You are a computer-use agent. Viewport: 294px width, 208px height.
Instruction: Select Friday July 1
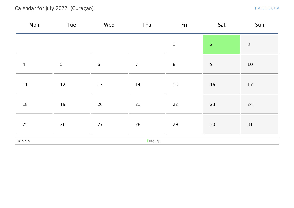184,44
